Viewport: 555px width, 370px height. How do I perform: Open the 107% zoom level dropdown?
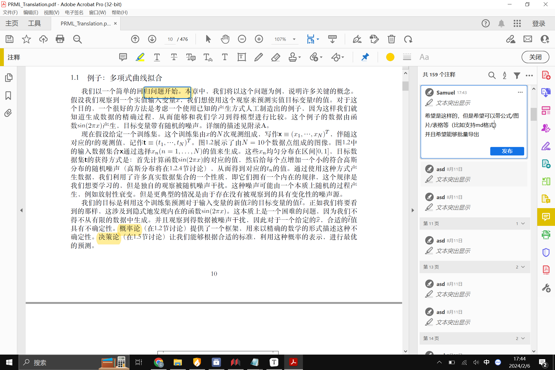tap(294, 39)
